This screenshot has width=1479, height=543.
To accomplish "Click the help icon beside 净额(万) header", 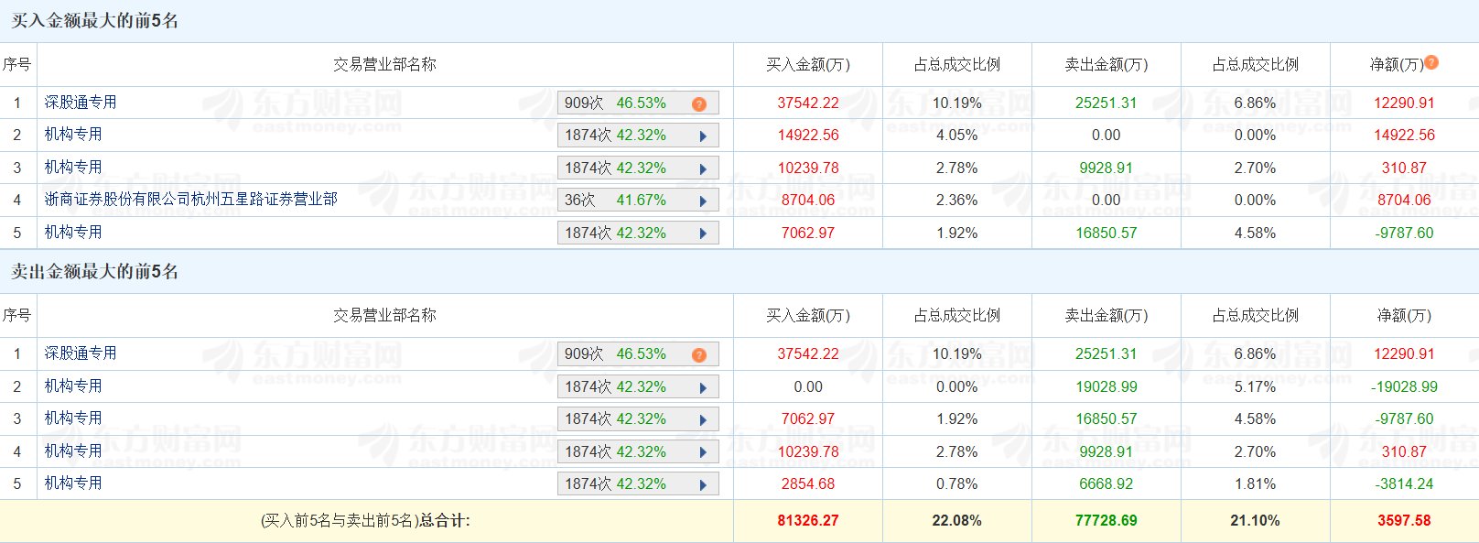I will 1431,62.
